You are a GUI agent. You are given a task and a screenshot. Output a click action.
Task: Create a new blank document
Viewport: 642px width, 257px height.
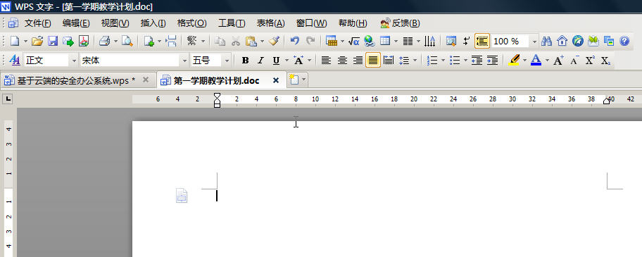click(14, 41)
